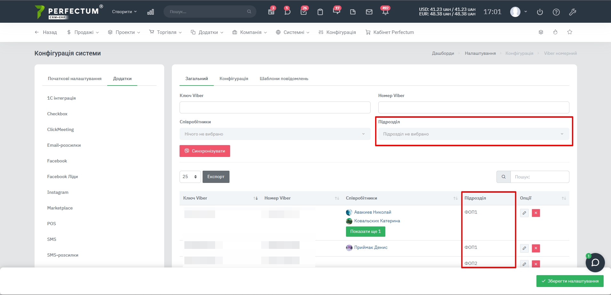The image size is (611, 295).
Task: Open the wrench settings icon
Action: pyautogui.click(x=573, y=12)
